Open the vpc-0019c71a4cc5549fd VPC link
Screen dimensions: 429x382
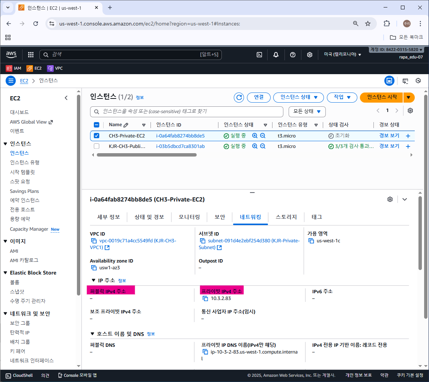click(x=133, y=244)
